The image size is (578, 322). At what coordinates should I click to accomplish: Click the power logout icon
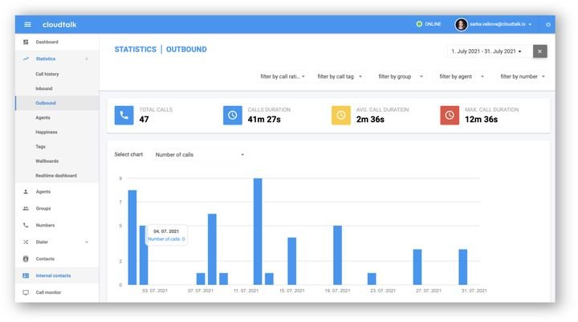click(x=548, y=25)
